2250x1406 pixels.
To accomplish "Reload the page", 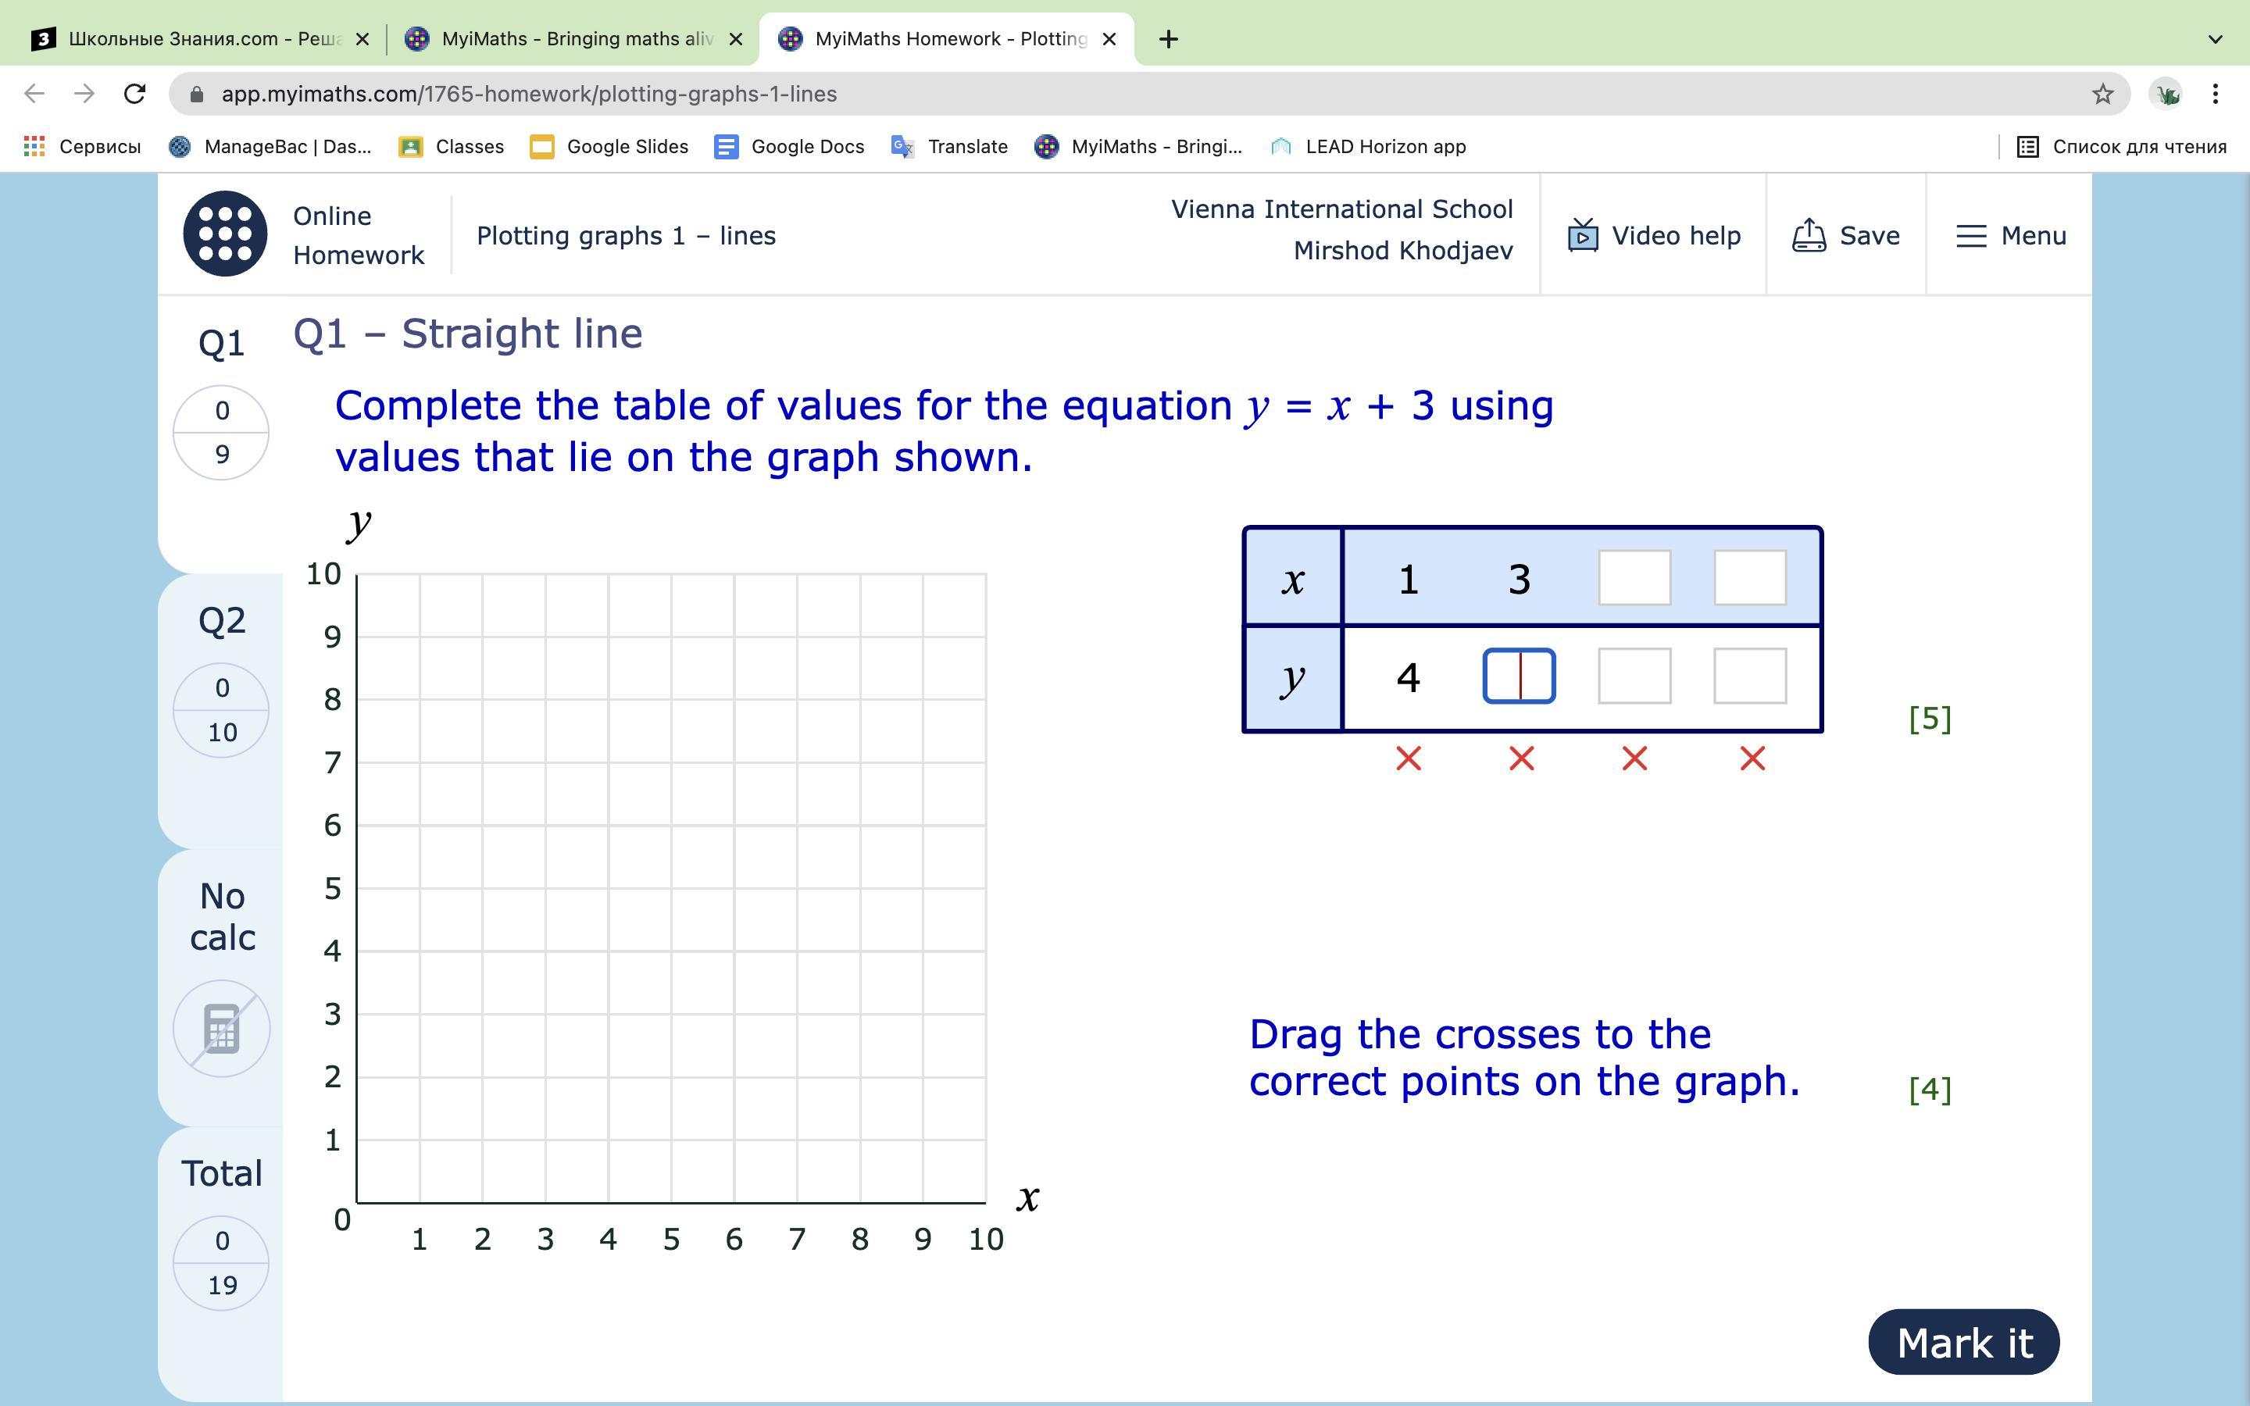I will (x=135, y=94).
